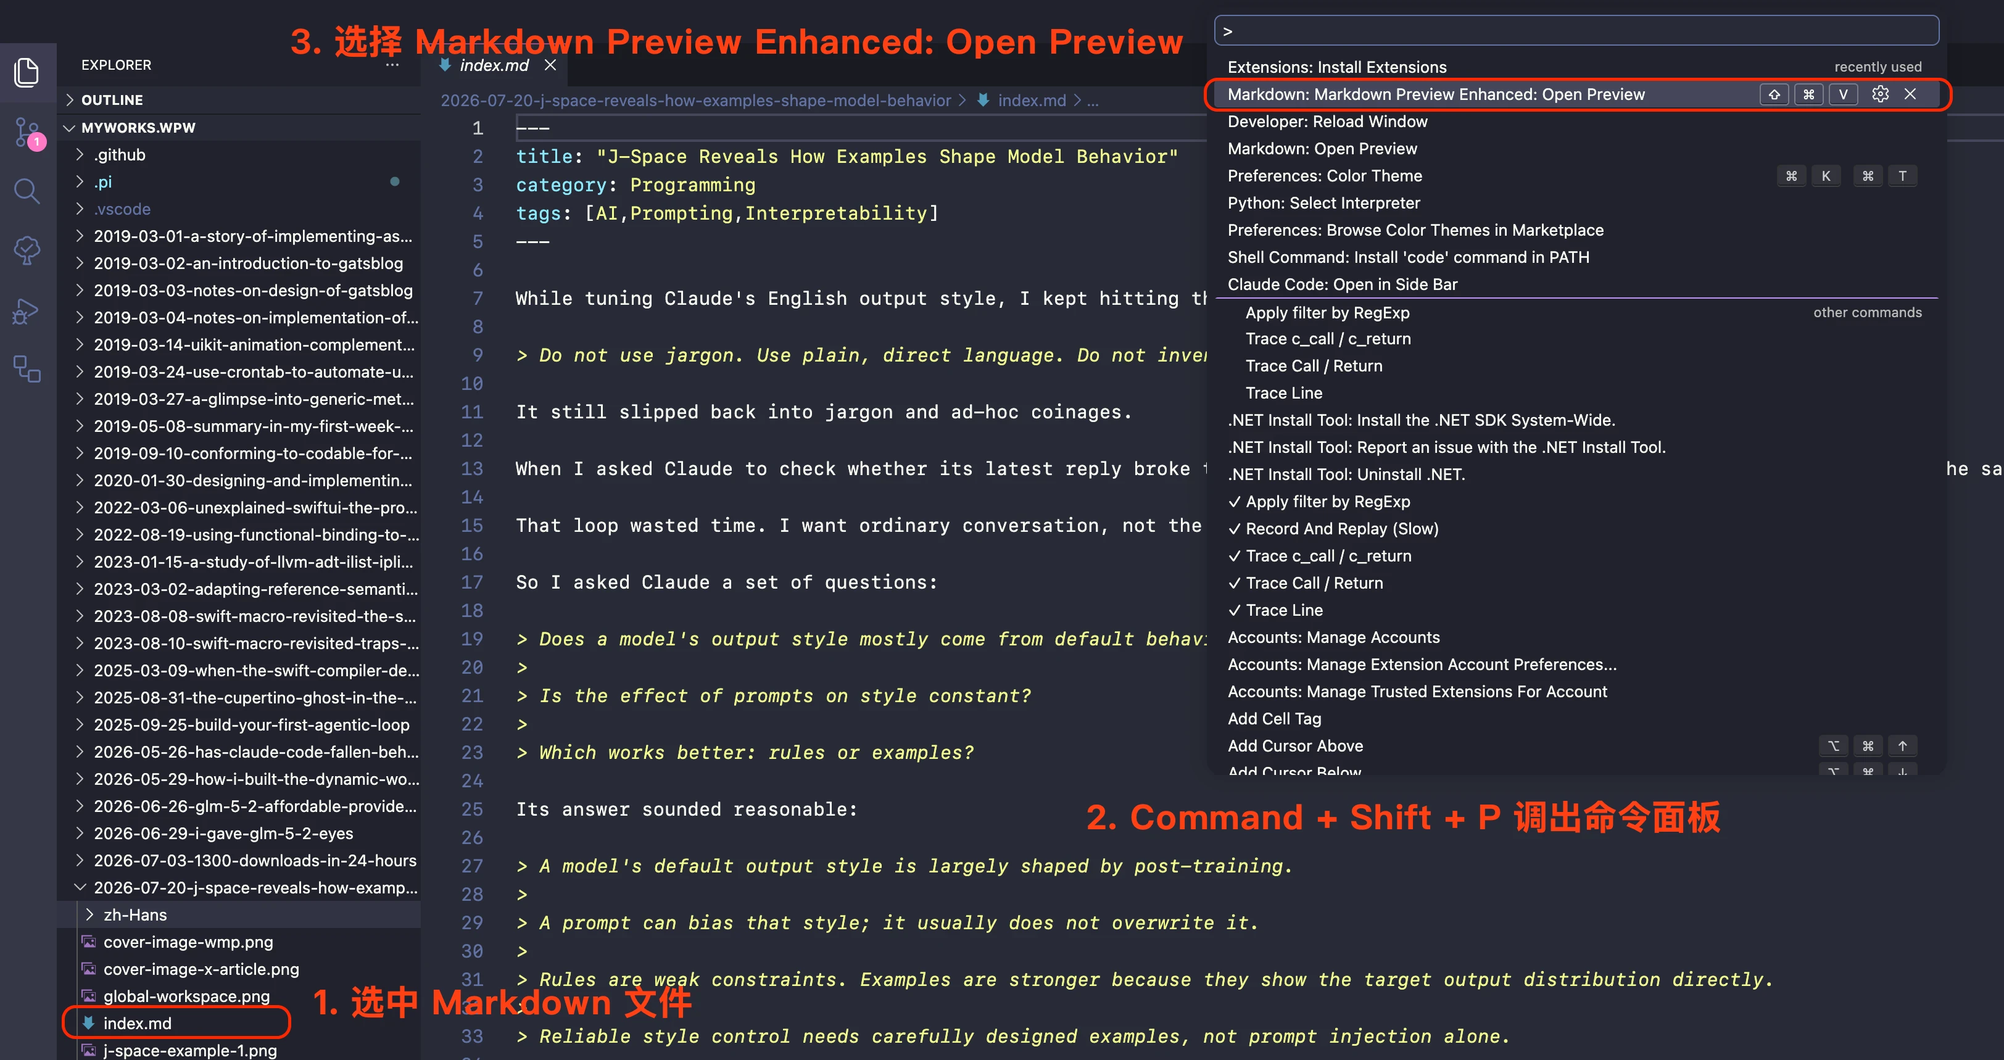Select Preferences: Color Theme command
Viewport: 2004px width, 1060px height.
point(1576,176)
